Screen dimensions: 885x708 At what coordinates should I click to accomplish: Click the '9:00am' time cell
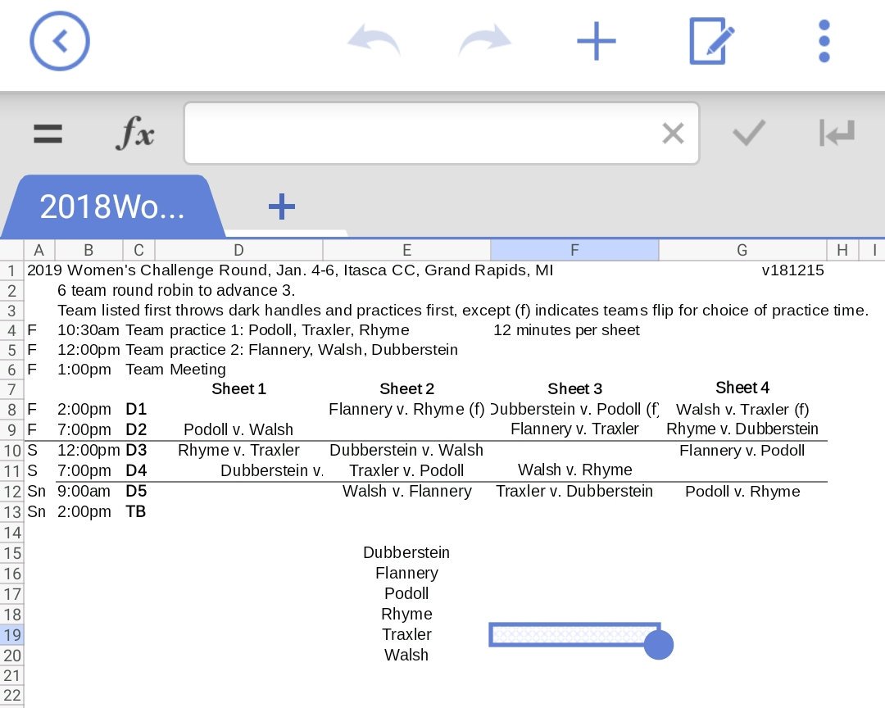point(84,491)
